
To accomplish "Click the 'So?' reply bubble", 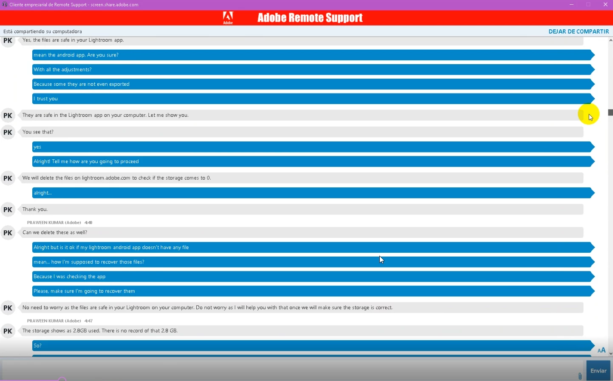I will pos(313,345).
